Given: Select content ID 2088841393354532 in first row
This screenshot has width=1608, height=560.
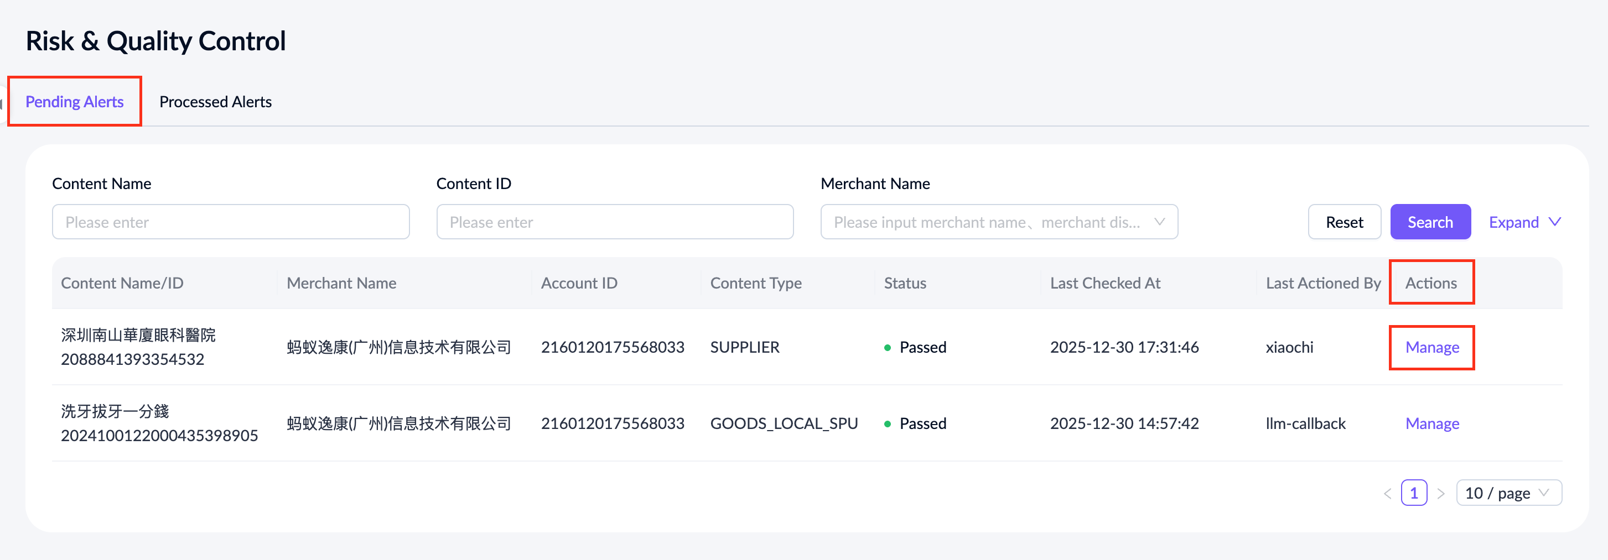Looking at the screenshot, I should [132, 359].
